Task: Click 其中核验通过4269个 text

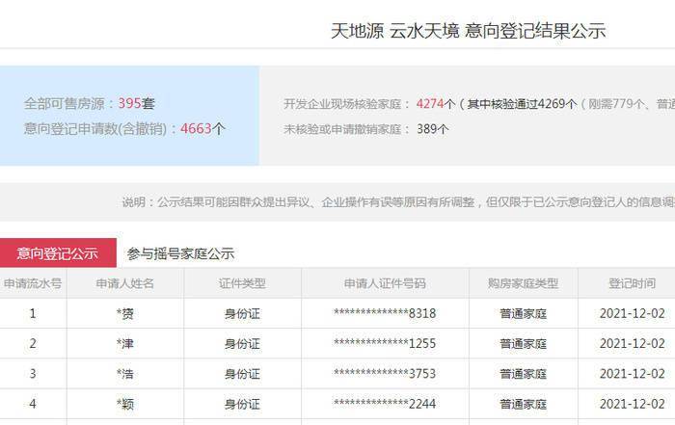Action: click(x=522, y=104)
